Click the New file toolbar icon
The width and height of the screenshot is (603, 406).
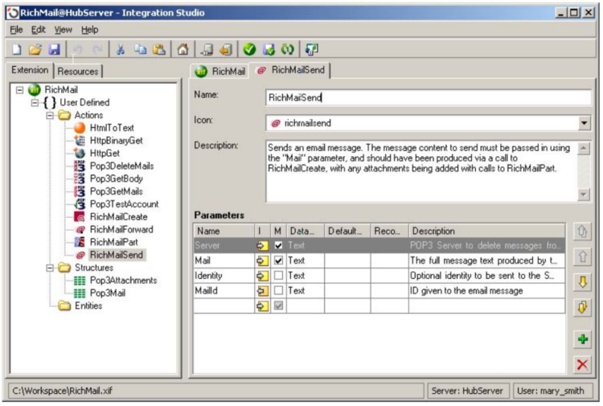click(17, 49)
